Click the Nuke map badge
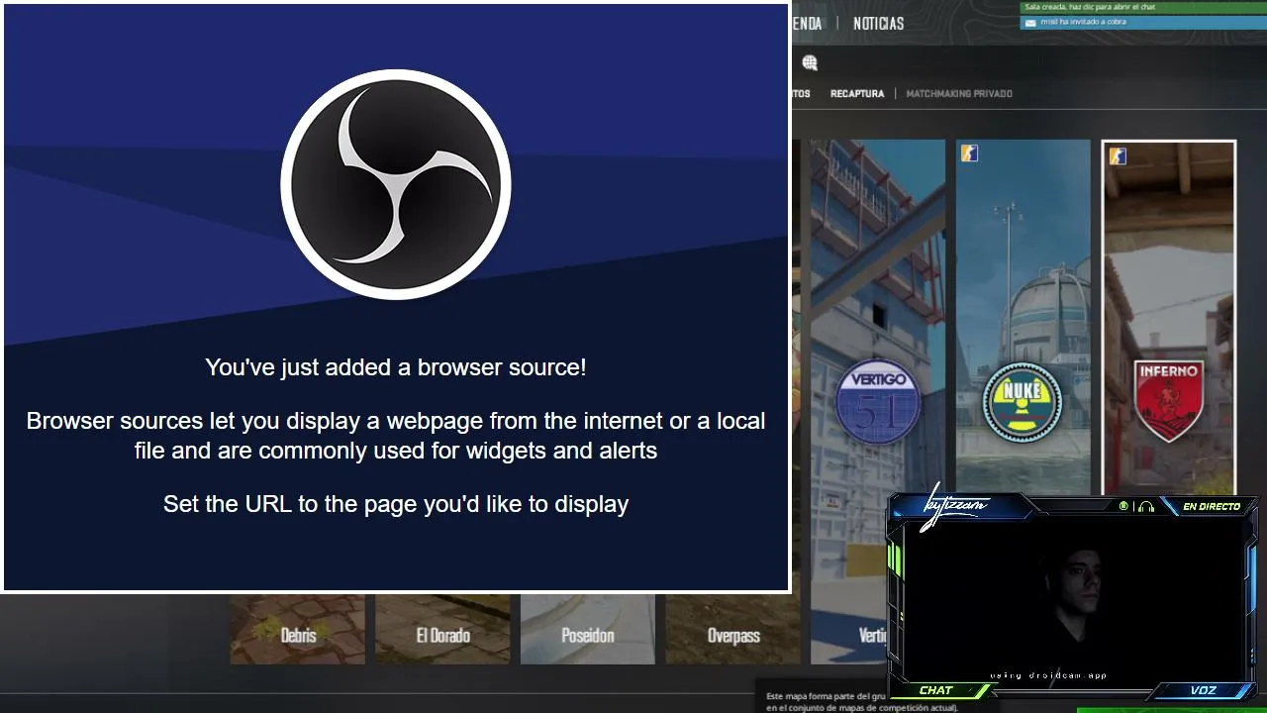Screen dimensions: 1267x713 click(x=1023, y=402)
